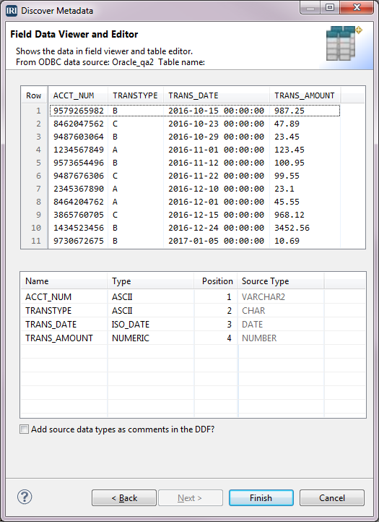This screenshot has width=379, height=522.
Task: Click the help question mark icon
Action: pyautogui.click(x=25, y=497)
